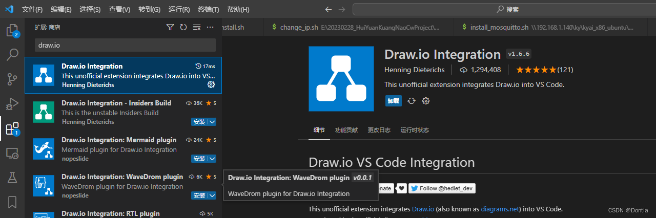The image size is (656, 218).
Task: Open the 选择(S) menu
Action: (x=90, y=10)
